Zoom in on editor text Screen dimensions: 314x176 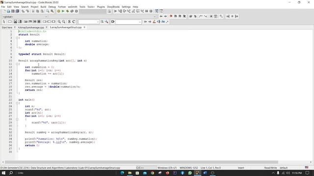(59, 22)
